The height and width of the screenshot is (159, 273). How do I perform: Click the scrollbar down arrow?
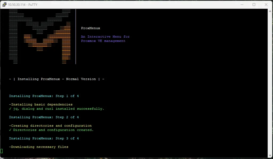270,155
